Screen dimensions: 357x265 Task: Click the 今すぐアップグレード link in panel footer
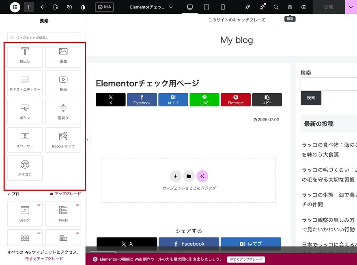click(44, 259)
